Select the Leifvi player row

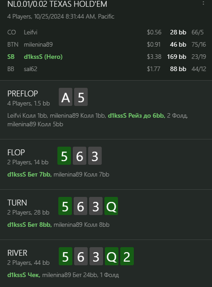tap(106, 32)
